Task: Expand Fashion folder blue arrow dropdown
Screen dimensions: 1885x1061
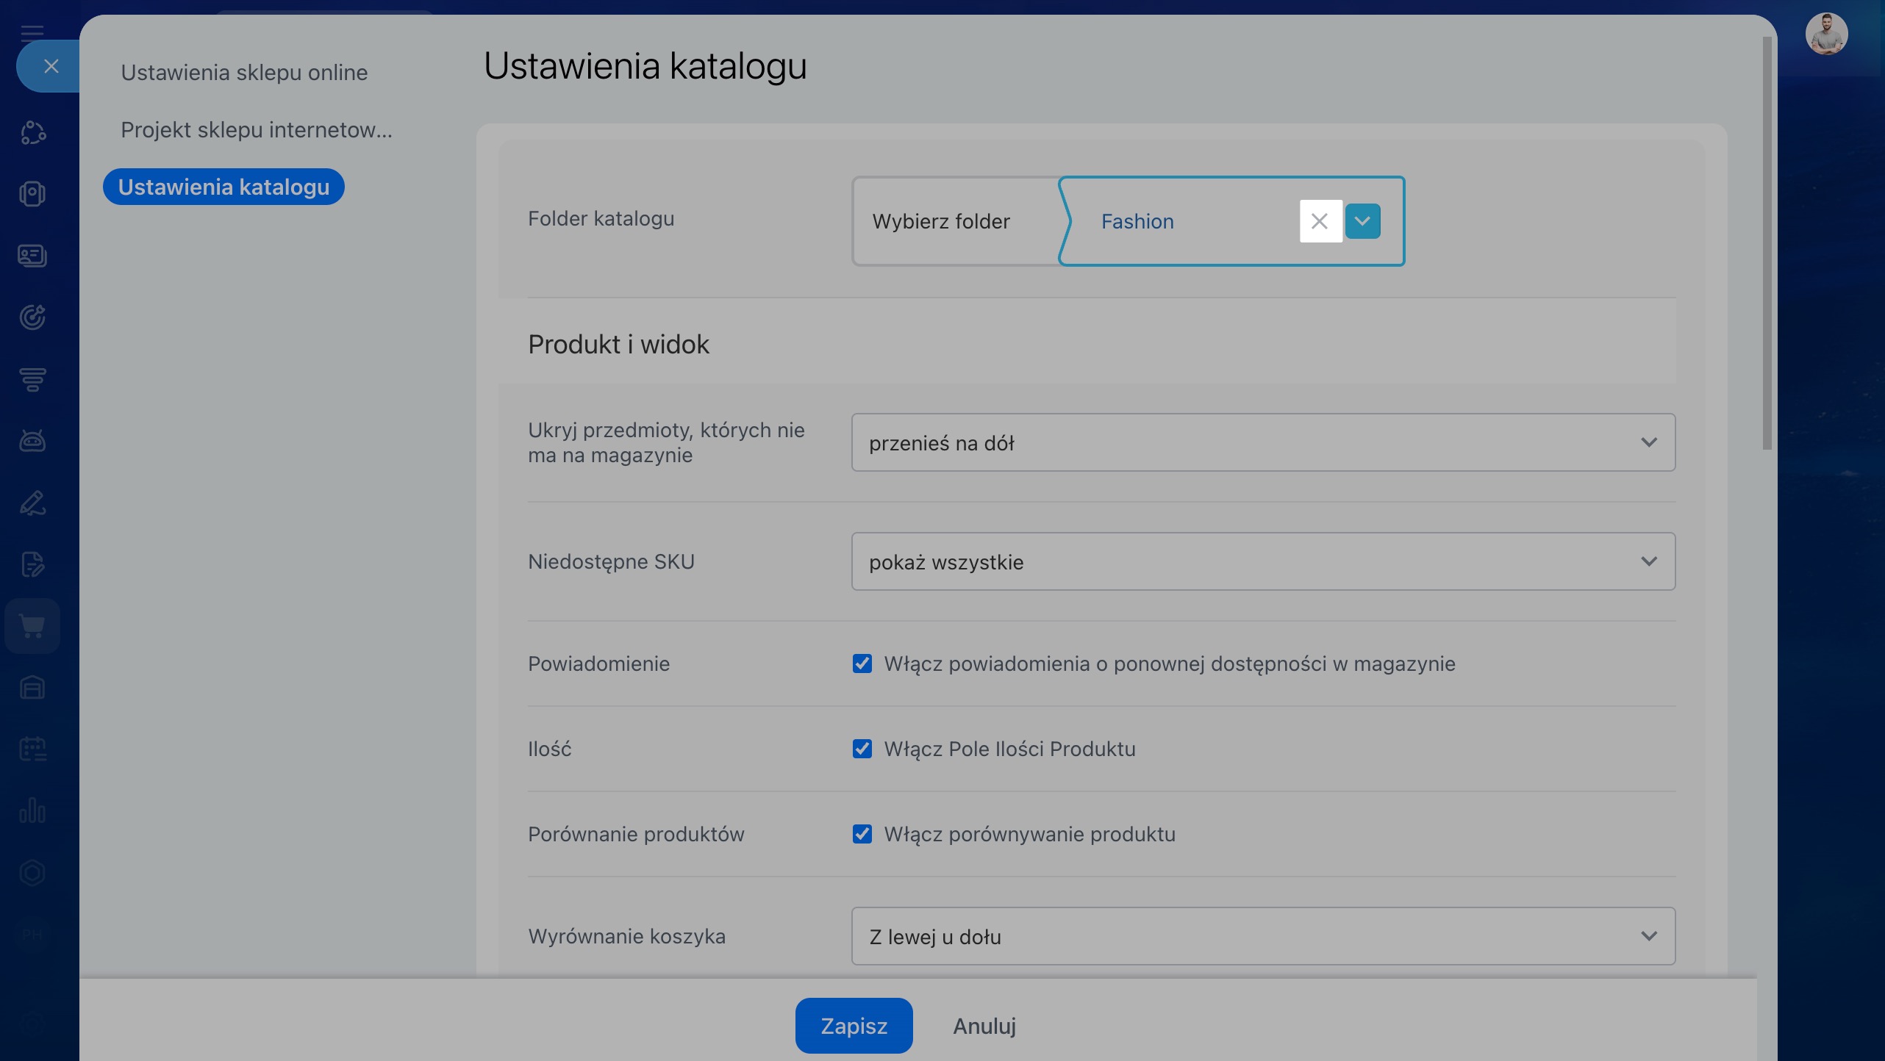Action: (x=1362, y=221)
